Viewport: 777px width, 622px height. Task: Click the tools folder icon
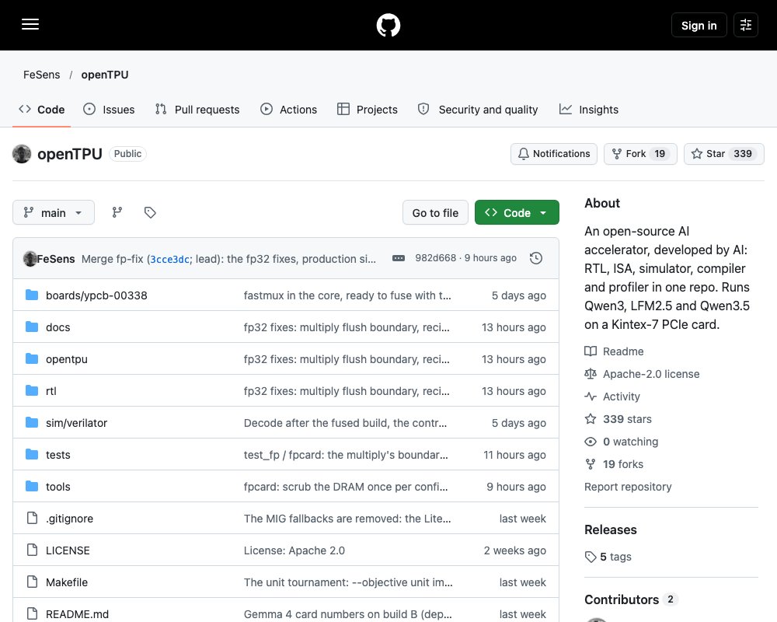click(x=32, y=486)
